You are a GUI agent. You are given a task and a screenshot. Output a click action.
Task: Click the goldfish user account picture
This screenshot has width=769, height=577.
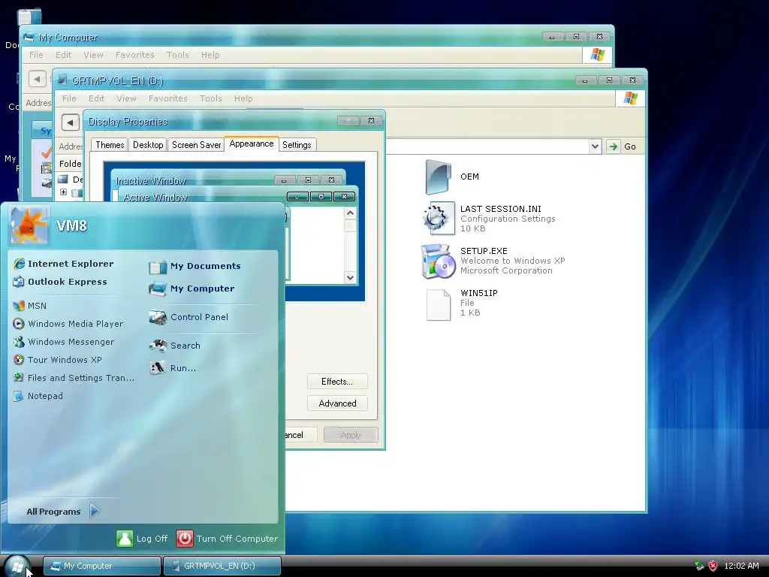point(29,225)
